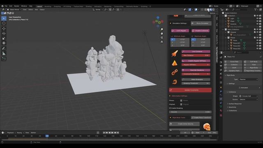Expand the Sensitivity section
Image resolution: width=263 pixels, height=148 pixels.
pos(232,107)
